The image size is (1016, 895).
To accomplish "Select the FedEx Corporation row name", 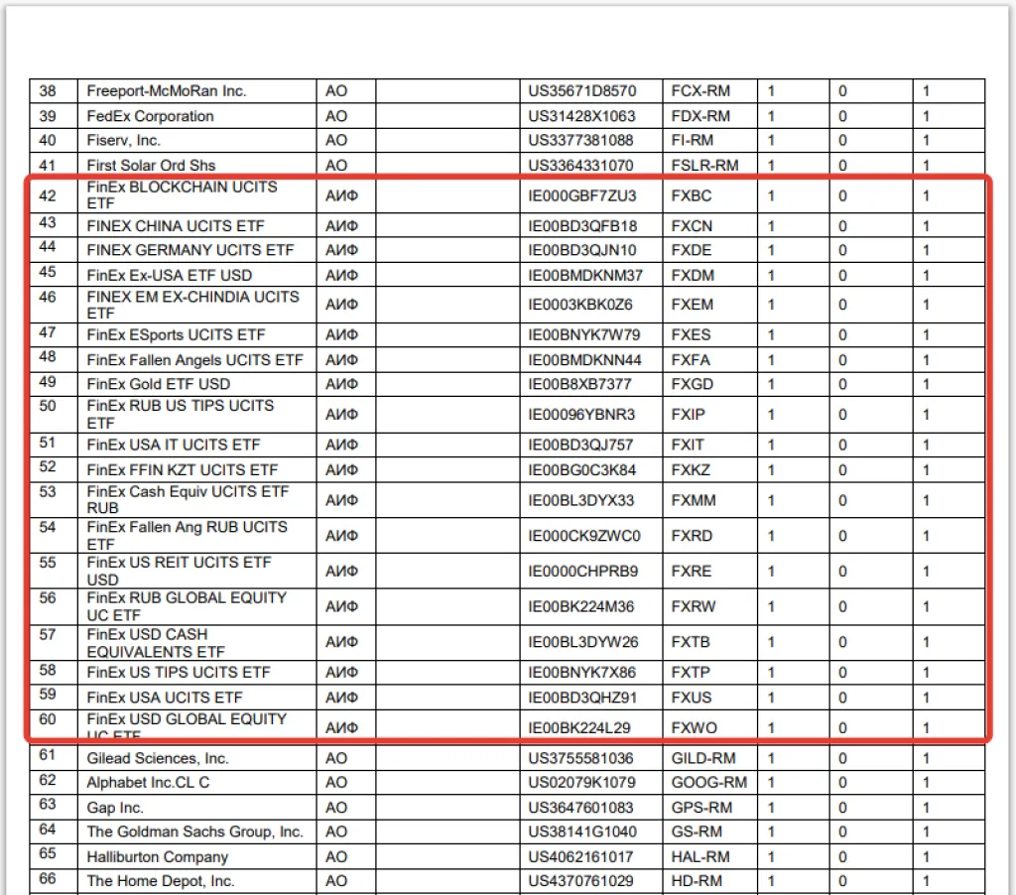I will (150, 116).
